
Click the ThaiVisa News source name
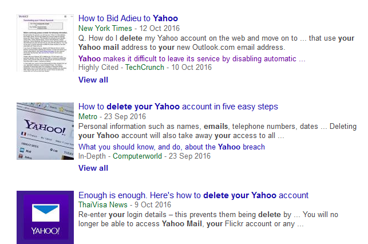coord(103,205)
